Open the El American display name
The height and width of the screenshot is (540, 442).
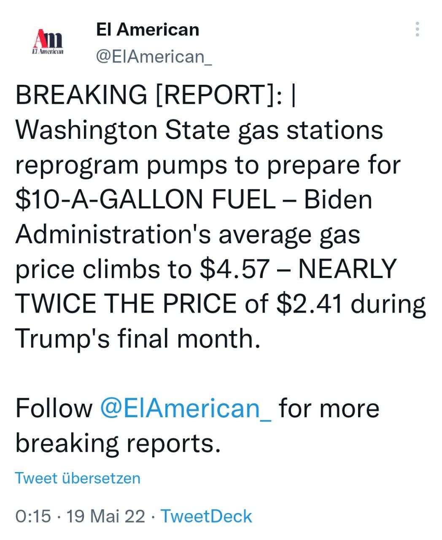(148, 30)
